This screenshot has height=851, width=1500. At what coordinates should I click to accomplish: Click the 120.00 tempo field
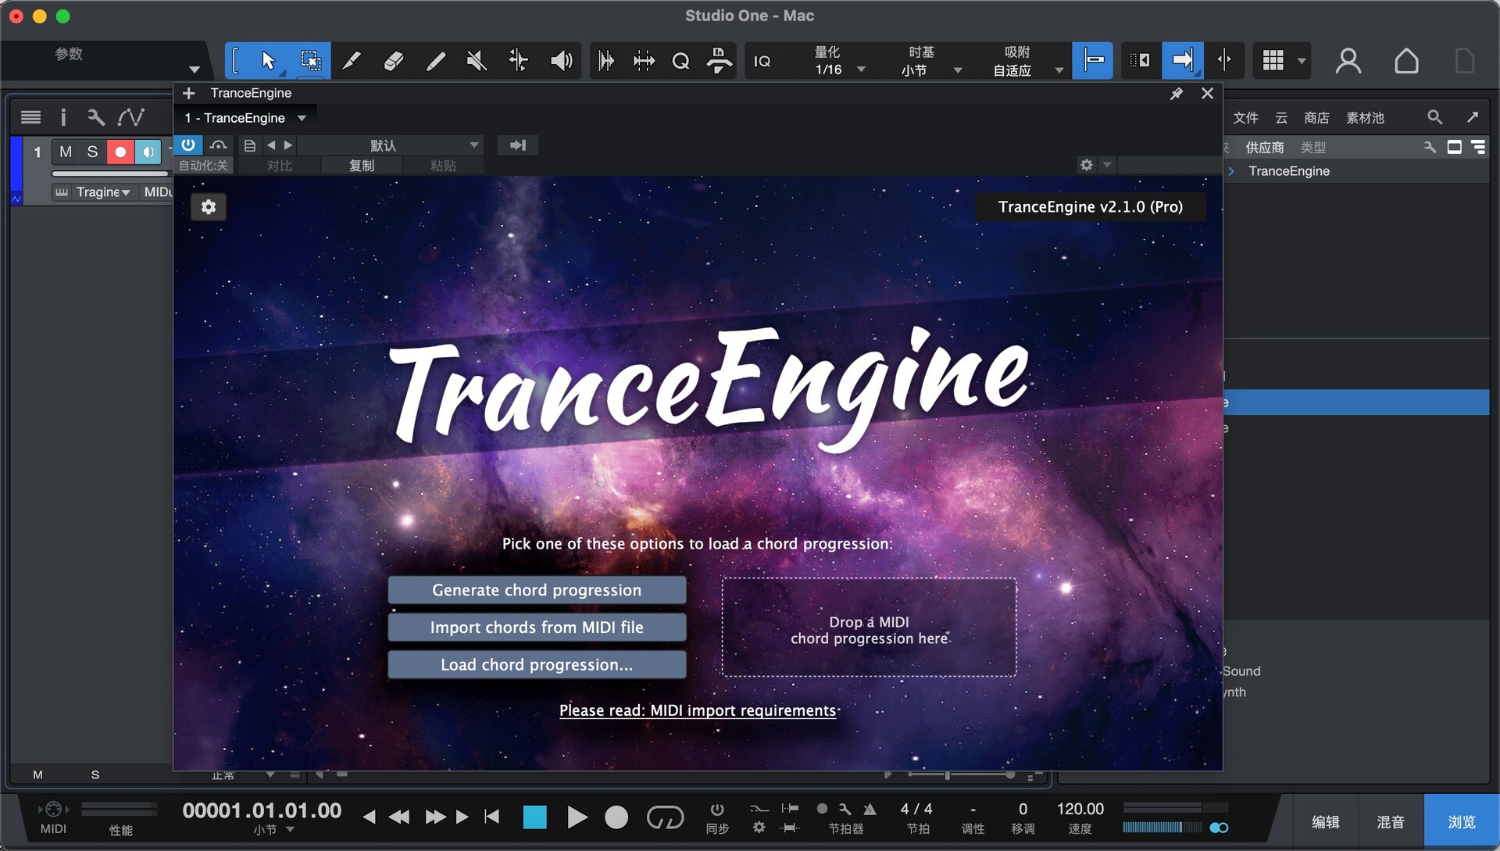coord(1080,810)
